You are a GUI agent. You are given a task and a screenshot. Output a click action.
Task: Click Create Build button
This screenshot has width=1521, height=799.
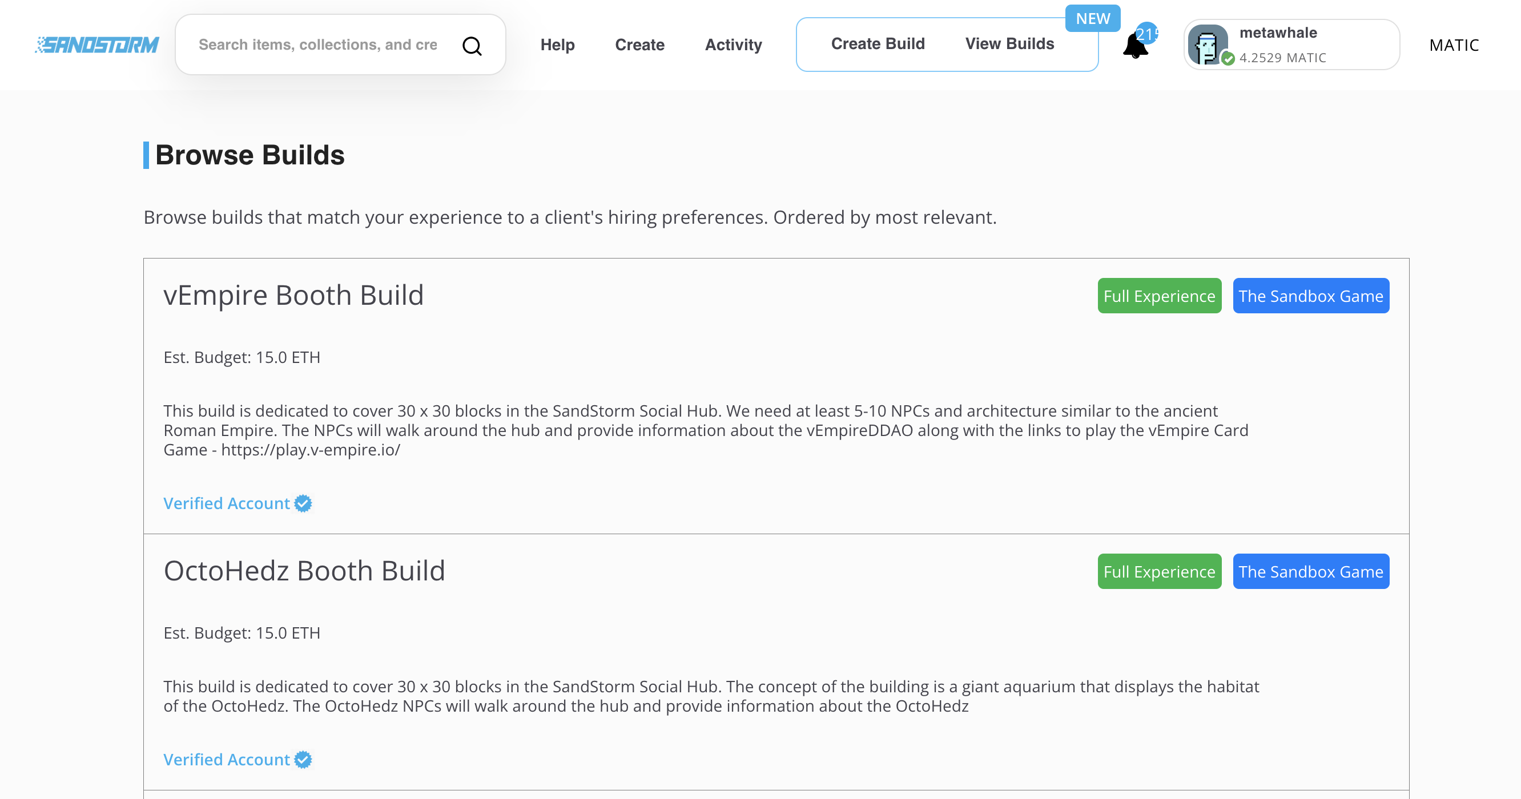[878, 44]
